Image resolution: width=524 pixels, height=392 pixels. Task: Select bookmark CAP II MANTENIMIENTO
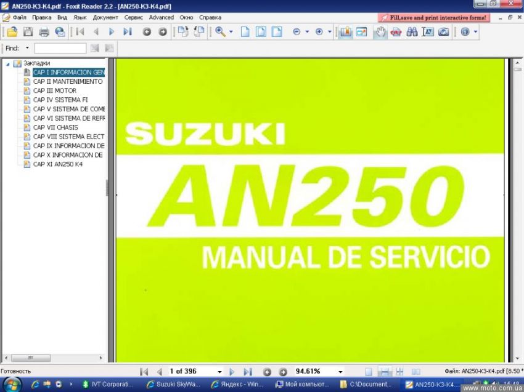click(68, 81)
